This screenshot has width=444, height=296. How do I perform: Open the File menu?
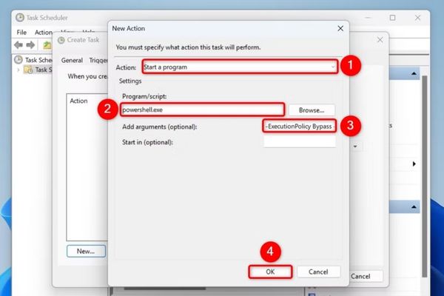[21, 33]
